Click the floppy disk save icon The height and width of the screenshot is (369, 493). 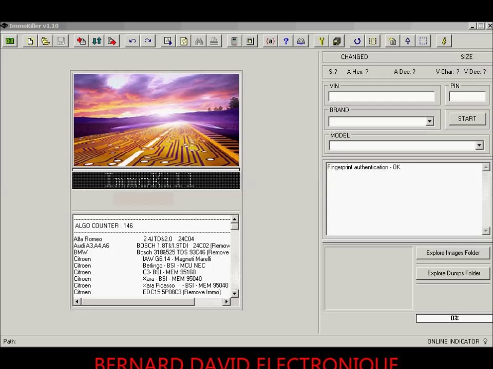[61, 41]
